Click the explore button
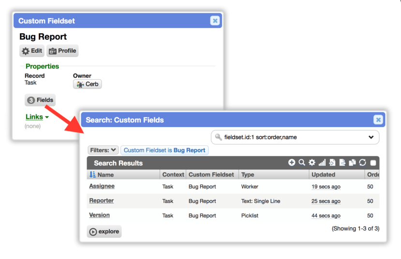 (x=104, y=231)
